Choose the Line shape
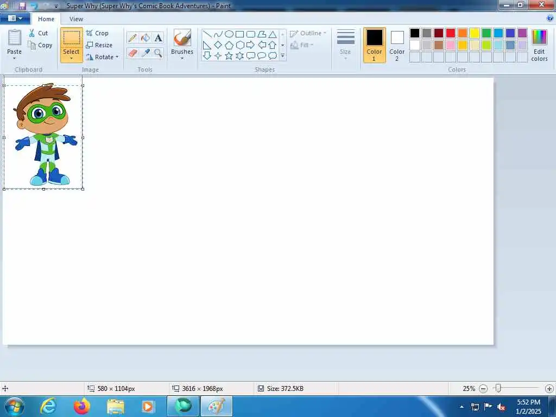The image size is (556, 417). click(207, 34)
